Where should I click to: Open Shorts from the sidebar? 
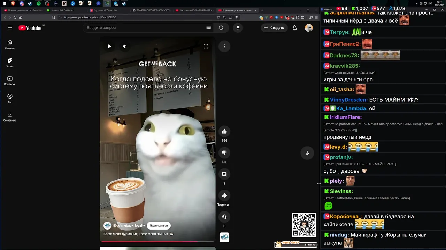(10, 62)
